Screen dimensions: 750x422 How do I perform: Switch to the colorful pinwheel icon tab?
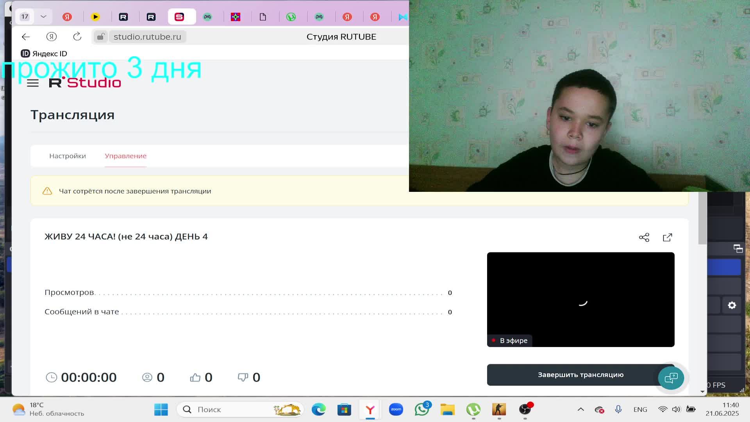(236, 17)
